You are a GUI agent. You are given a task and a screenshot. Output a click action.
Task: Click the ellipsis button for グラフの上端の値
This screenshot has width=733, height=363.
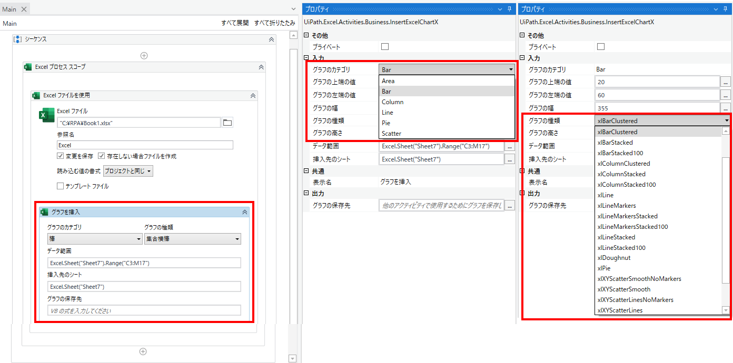pyautogui.click(x=726, y=82)
